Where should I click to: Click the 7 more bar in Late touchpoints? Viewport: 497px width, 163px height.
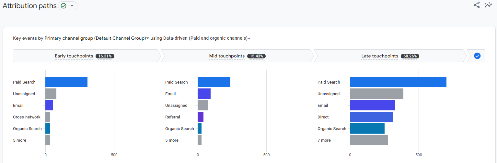click(x=369, y=140)
